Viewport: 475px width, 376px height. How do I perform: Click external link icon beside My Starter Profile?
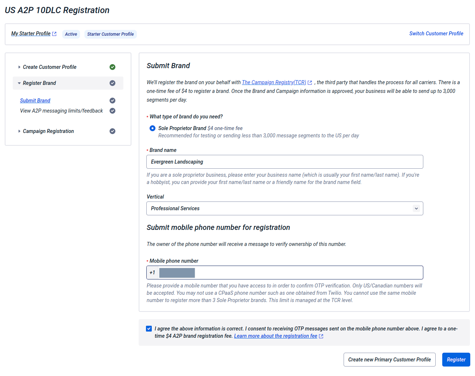(54, 34)
